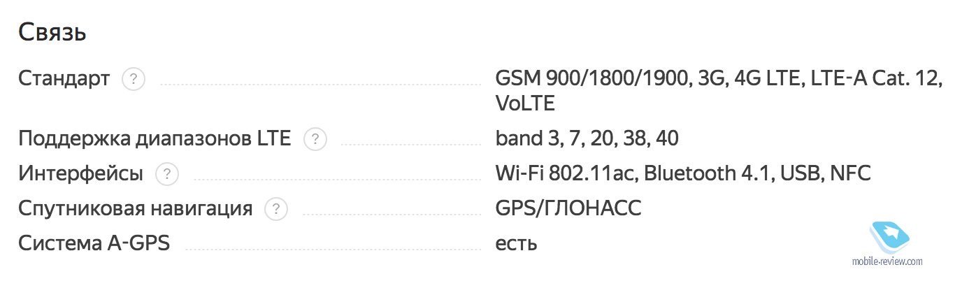Open the help tooltip next to Стандарт

(134, 79)
